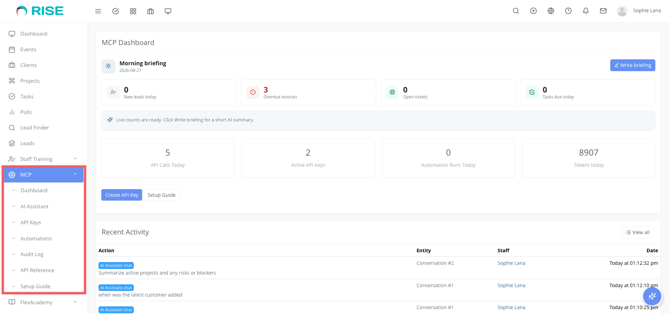Open Sophie Lana link at 01:12:10 pm row
670x314 pixels.
(x=511, y=285)
